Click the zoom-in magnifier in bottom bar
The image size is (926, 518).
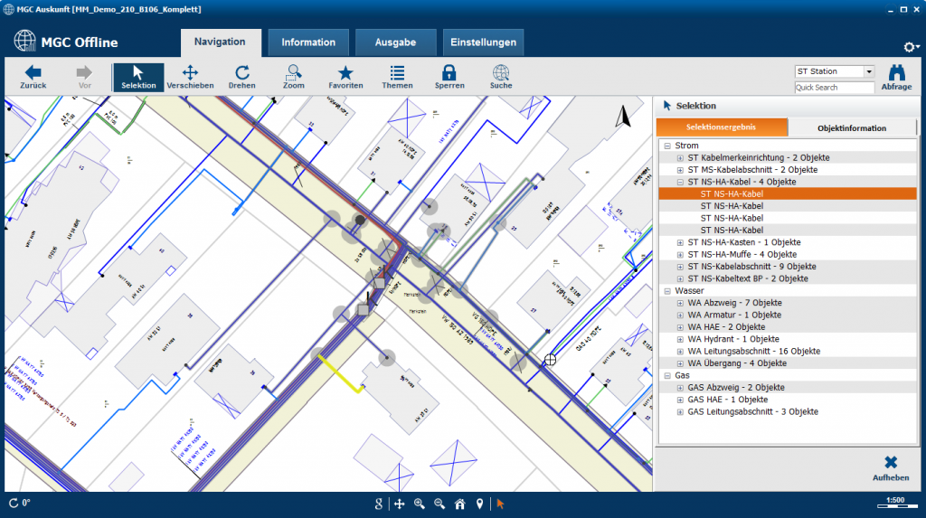420,504
